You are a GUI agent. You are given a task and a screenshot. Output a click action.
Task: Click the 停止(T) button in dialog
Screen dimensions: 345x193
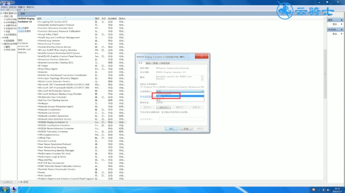pyautogui.click(x=163, y=107)
